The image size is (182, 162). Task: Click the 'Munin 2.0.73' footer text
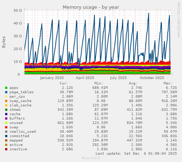tap(91, 158)
